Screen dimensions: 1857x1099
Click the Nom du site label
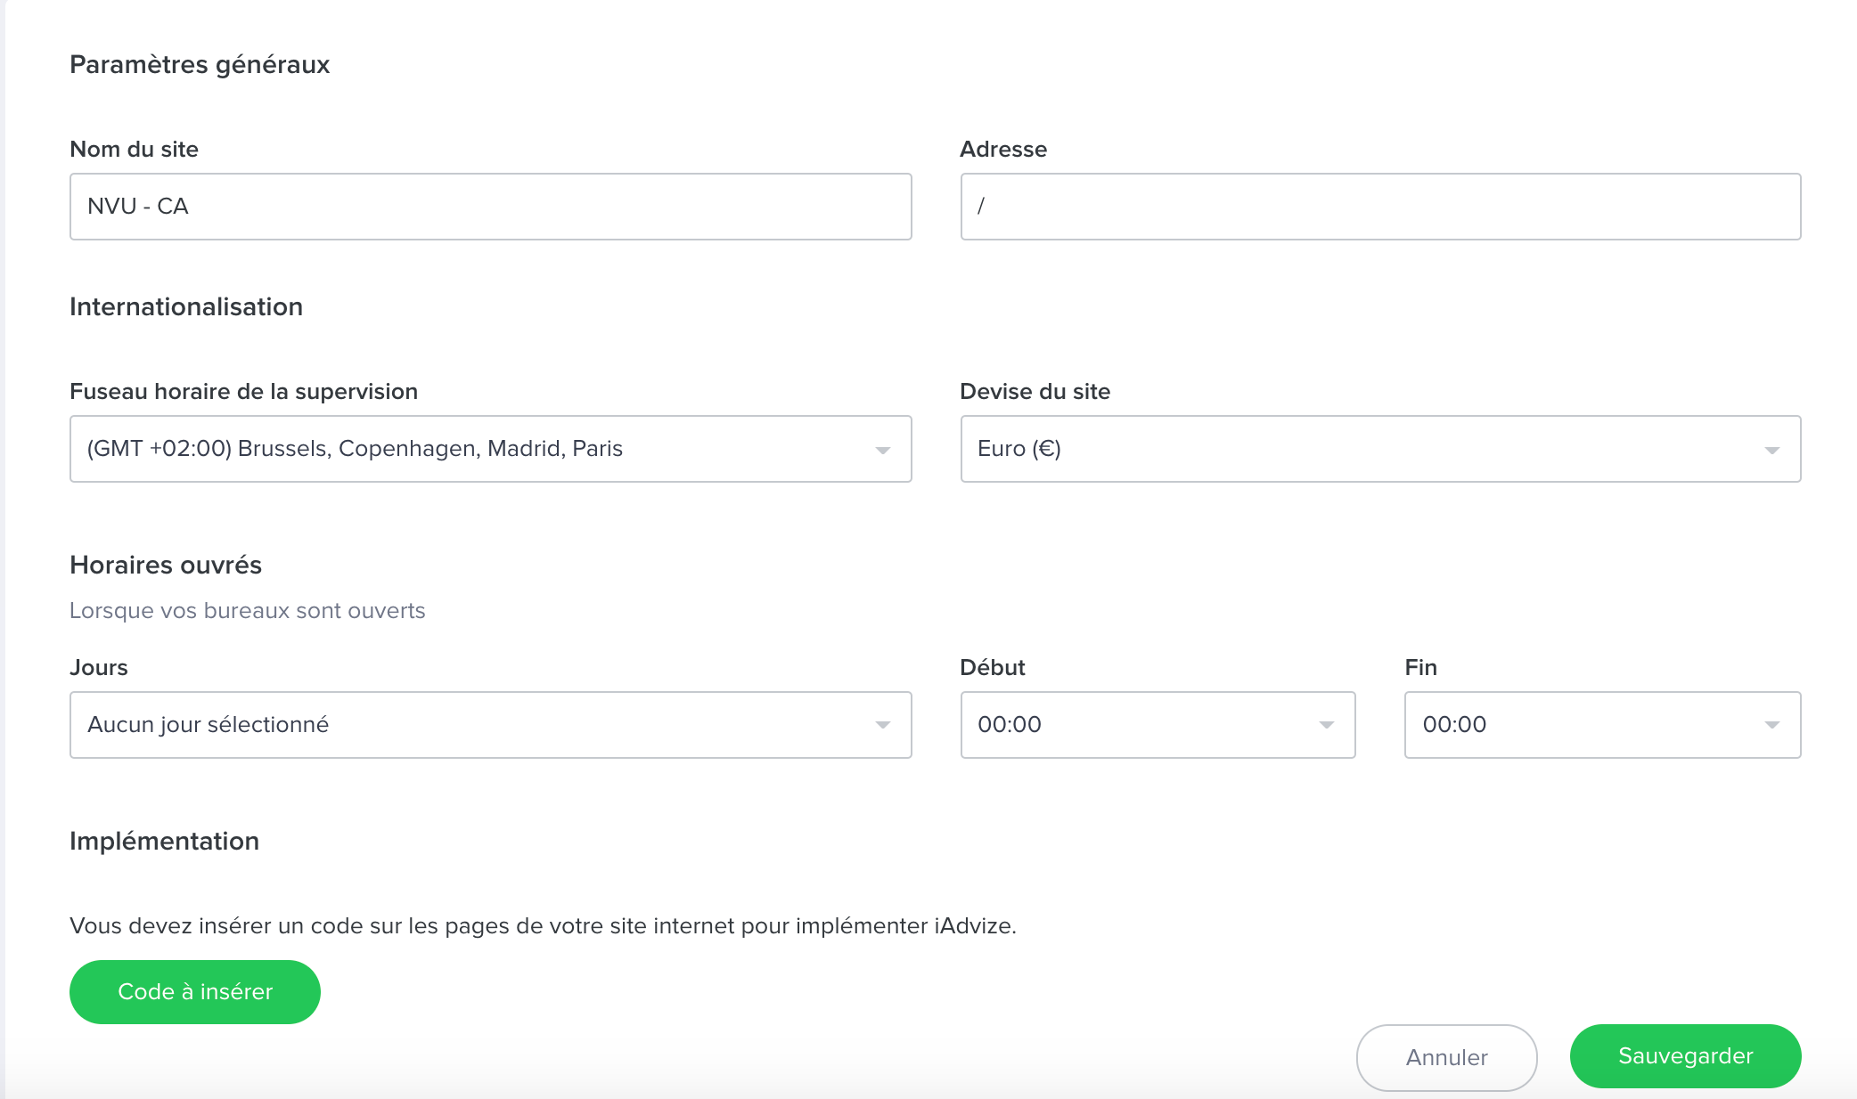click(135, 150)
